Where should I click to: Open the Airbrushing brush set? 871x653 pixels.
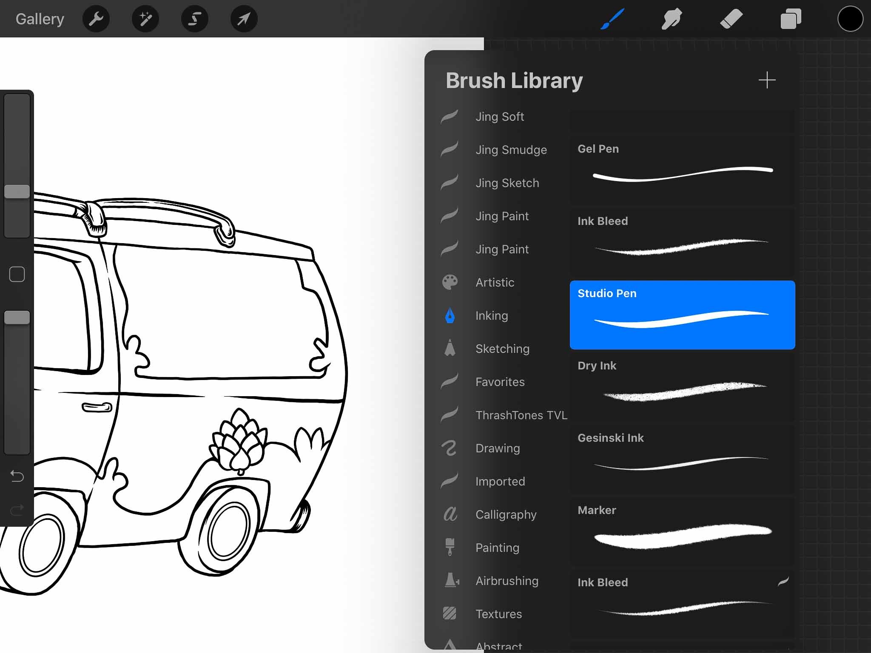[507, 581]
